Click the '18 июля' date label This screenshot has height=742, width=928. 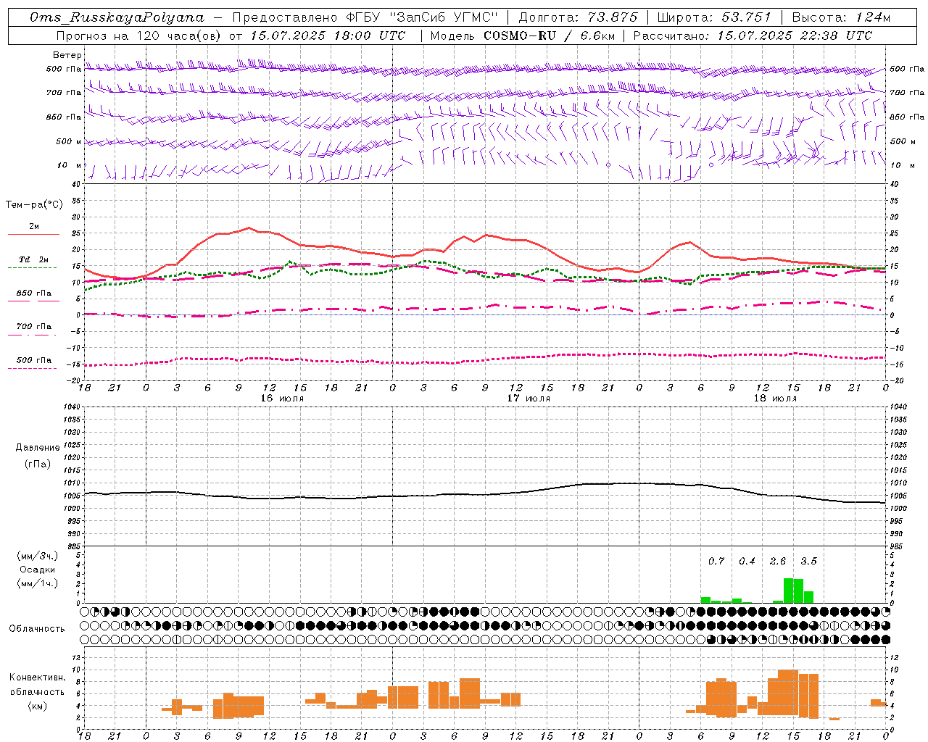point(775,399)
